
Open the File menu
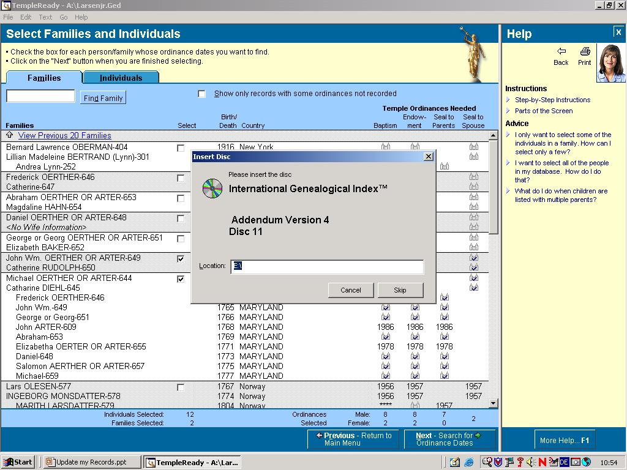tap(8, 17)
